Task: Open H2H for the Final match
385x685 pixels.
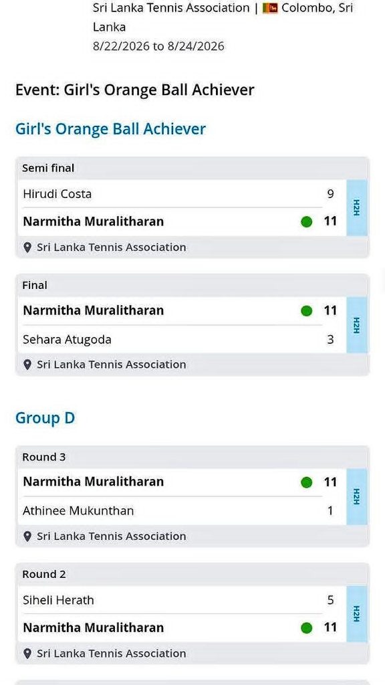Action: coord(357,325)
